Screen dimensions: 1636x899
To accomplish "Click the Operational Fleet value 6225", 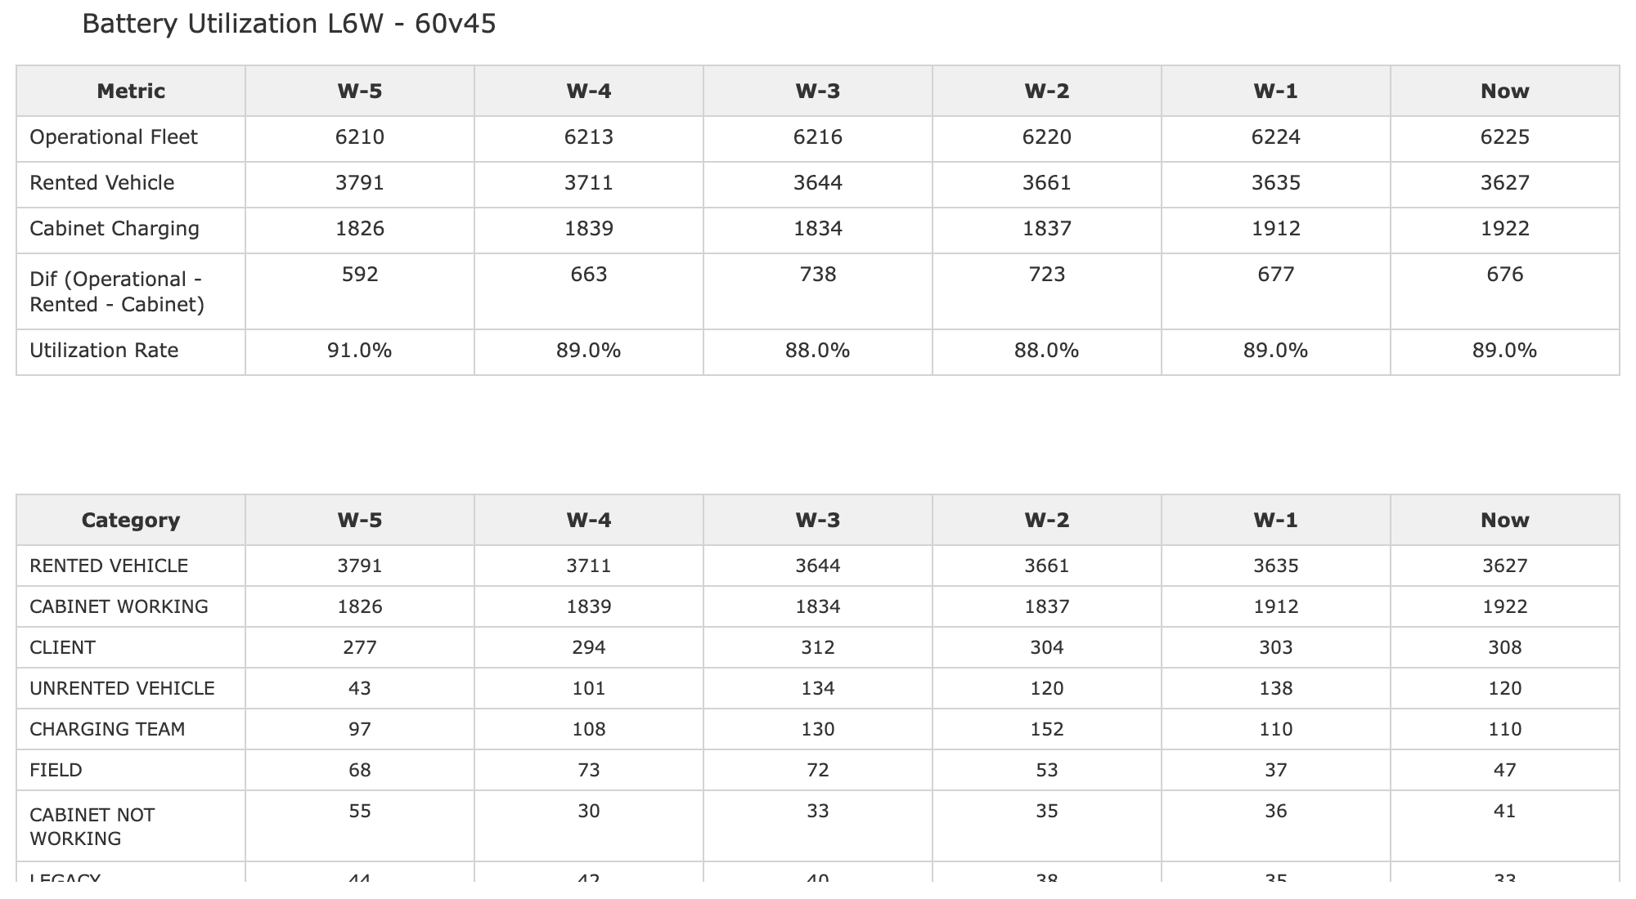I will 1505,136.
